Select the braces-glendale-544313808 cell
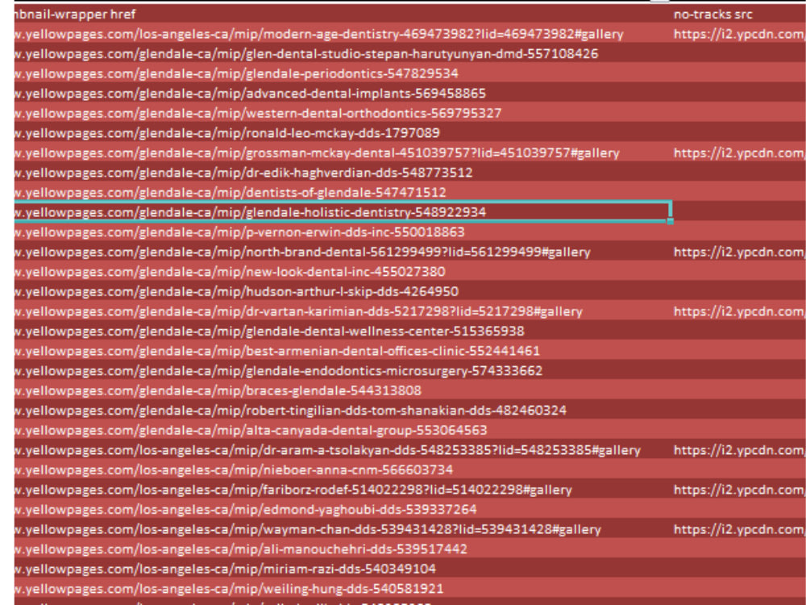The width and height of the screenshot is (806, 605). (343, 390)
